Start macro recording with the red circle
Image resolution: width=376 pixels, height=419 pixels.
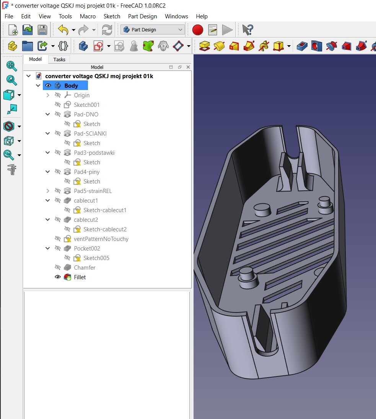point(197,29)
